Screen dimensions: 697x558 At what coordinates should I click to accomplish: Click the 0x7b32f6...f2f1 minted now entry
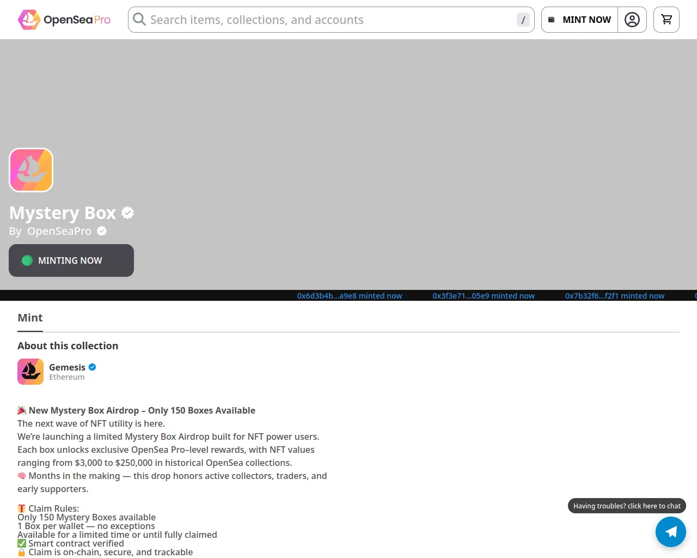[x=615, y=296]
